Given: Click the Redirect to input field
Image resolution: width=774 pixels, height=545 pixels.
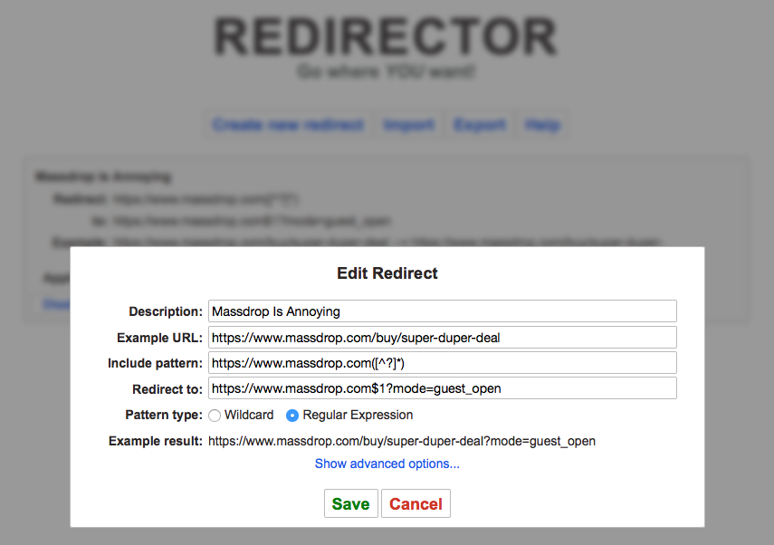Looking at the screenshot, I should tap(442, 388).
